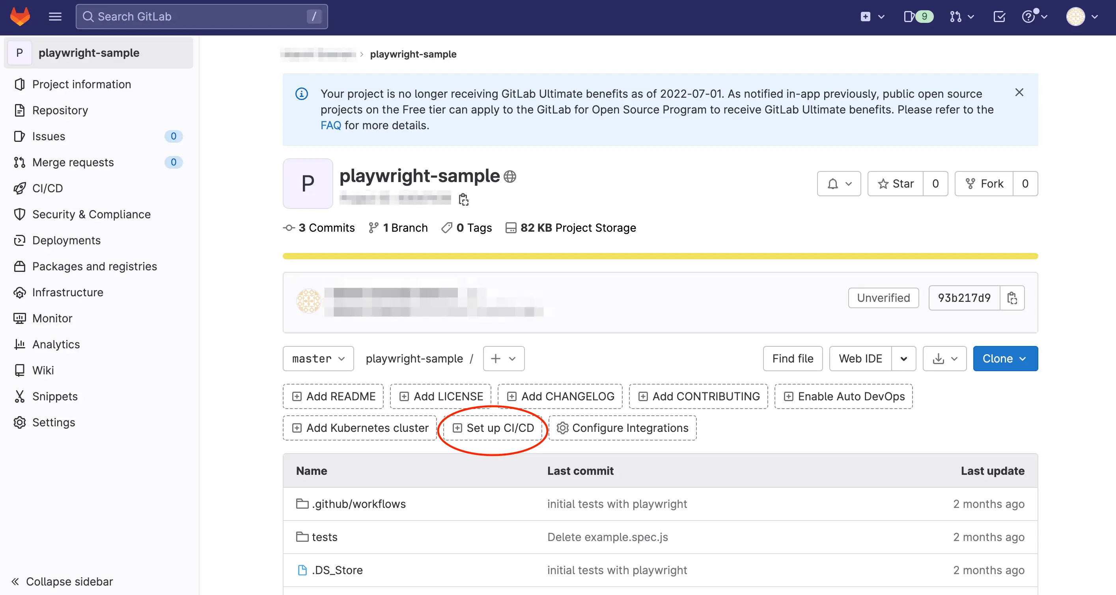This screenshot has width=1116, height=595.
Task: Open the FAQ link in the banner
Action: (x=330, y=126)
